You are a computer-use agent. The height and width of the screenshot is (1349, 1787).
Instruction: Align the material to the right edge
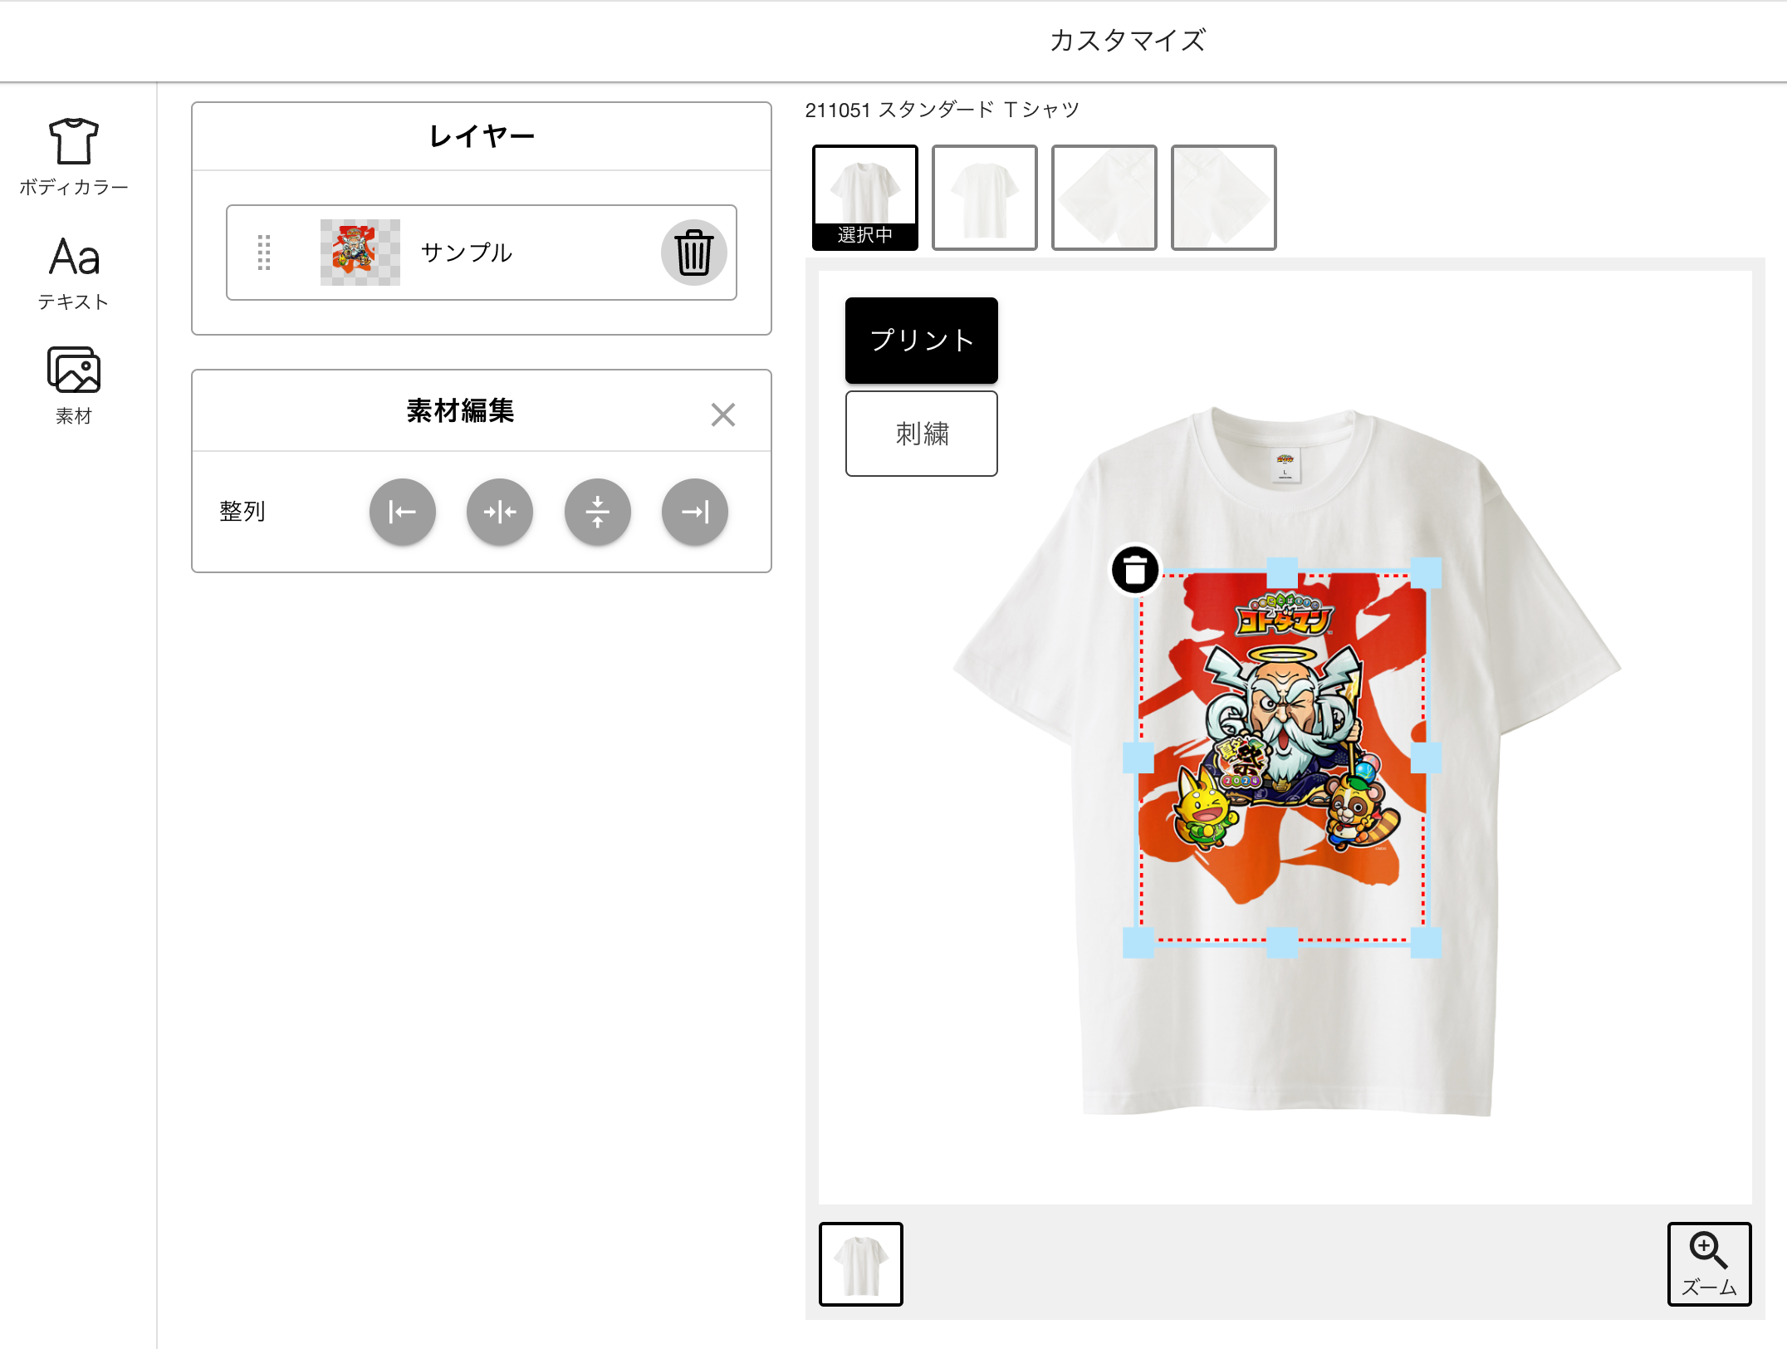[x=695, y=512]
